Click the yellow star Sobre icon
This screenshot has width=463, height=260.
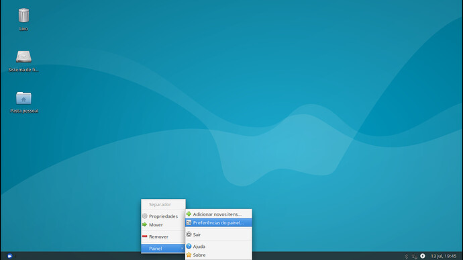coord(189,255)
